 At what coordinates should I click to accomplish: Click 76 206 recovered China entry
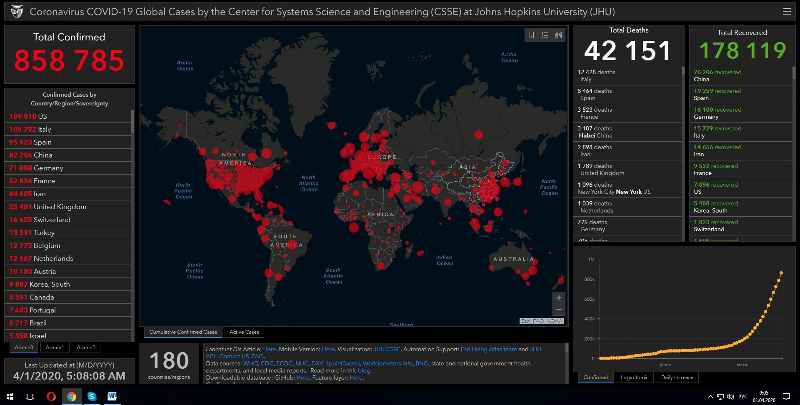pyautogui.click(x=741, y=75)
